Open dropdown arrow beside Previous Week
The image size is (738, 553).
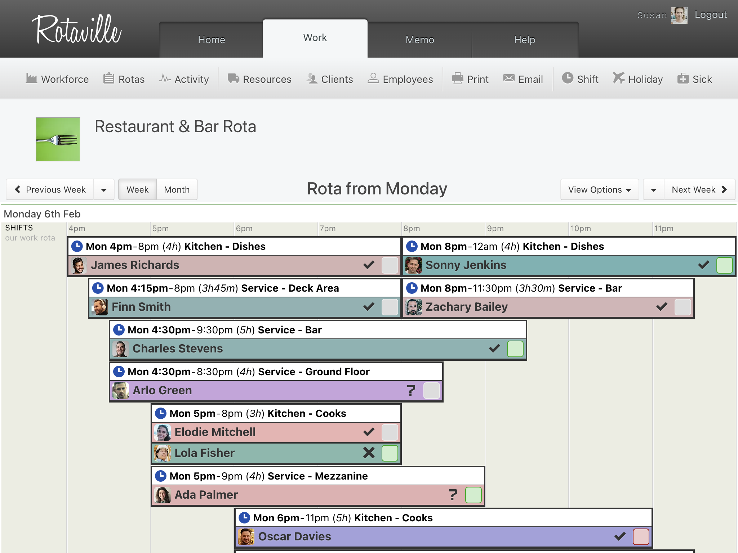pyautogui.click(x=104, y=190)
